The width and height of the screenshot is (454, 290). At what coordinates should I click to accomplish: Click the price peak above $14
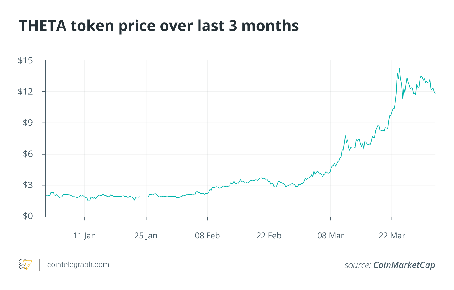pyautogui.click(x=399, y=68)
